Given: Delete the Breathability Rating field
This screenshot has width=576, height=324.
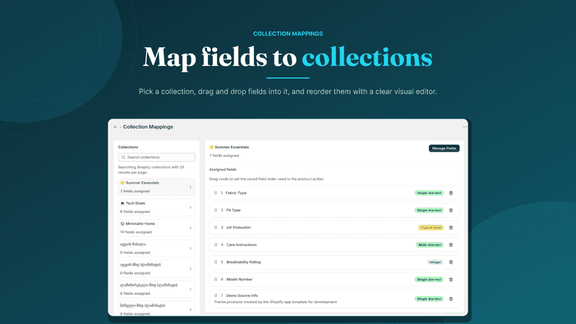Looking at the screenshot, I should [x=451, y=262].
